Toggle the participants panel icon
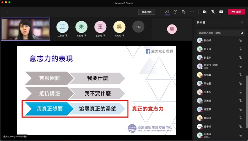 (167, 12)
